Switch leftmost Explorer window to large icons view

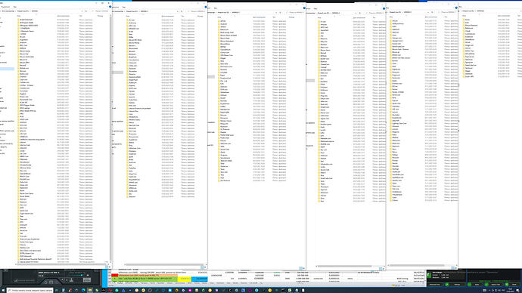coord(109,267)
